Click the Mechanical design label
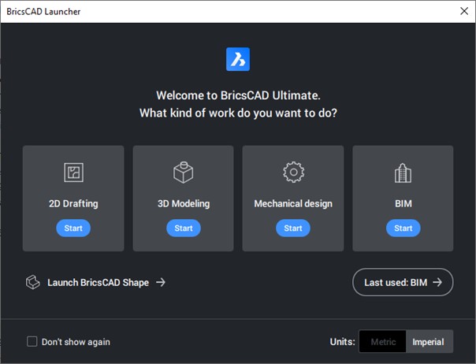This screenshot has height=364, width=476. pos(293,203)
